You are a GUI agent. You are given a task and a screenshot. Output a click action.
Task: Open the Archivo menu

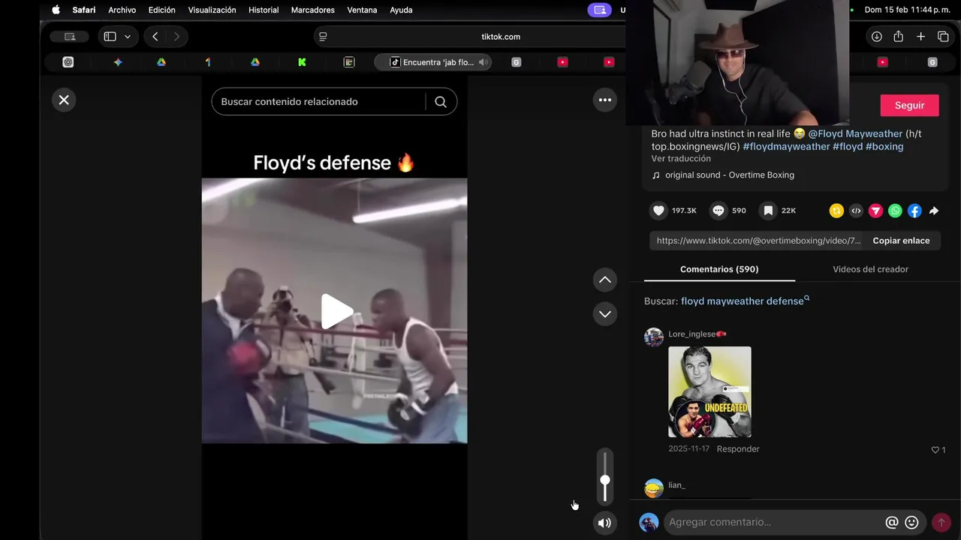(x=122, y=10)
